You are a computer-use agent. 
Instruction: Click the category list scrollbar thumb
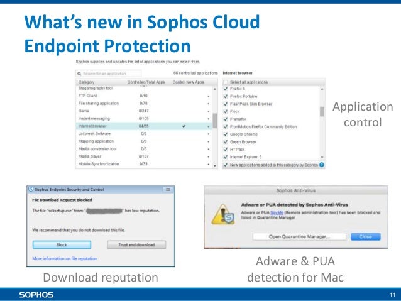coord(214,121)
